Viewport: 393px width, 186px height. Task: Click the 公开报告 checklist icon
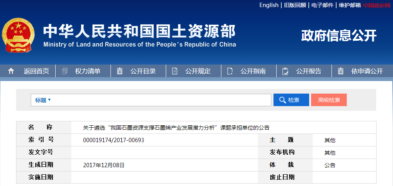[285, 71]
